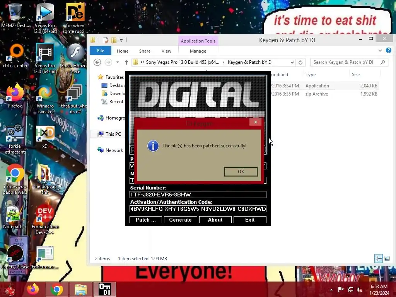Launch Vegas Pro 13.0 (64-bit) desktop shortcut
Image resolution: width=396 pixels, height=297 pixels.
tap(45, 59)
